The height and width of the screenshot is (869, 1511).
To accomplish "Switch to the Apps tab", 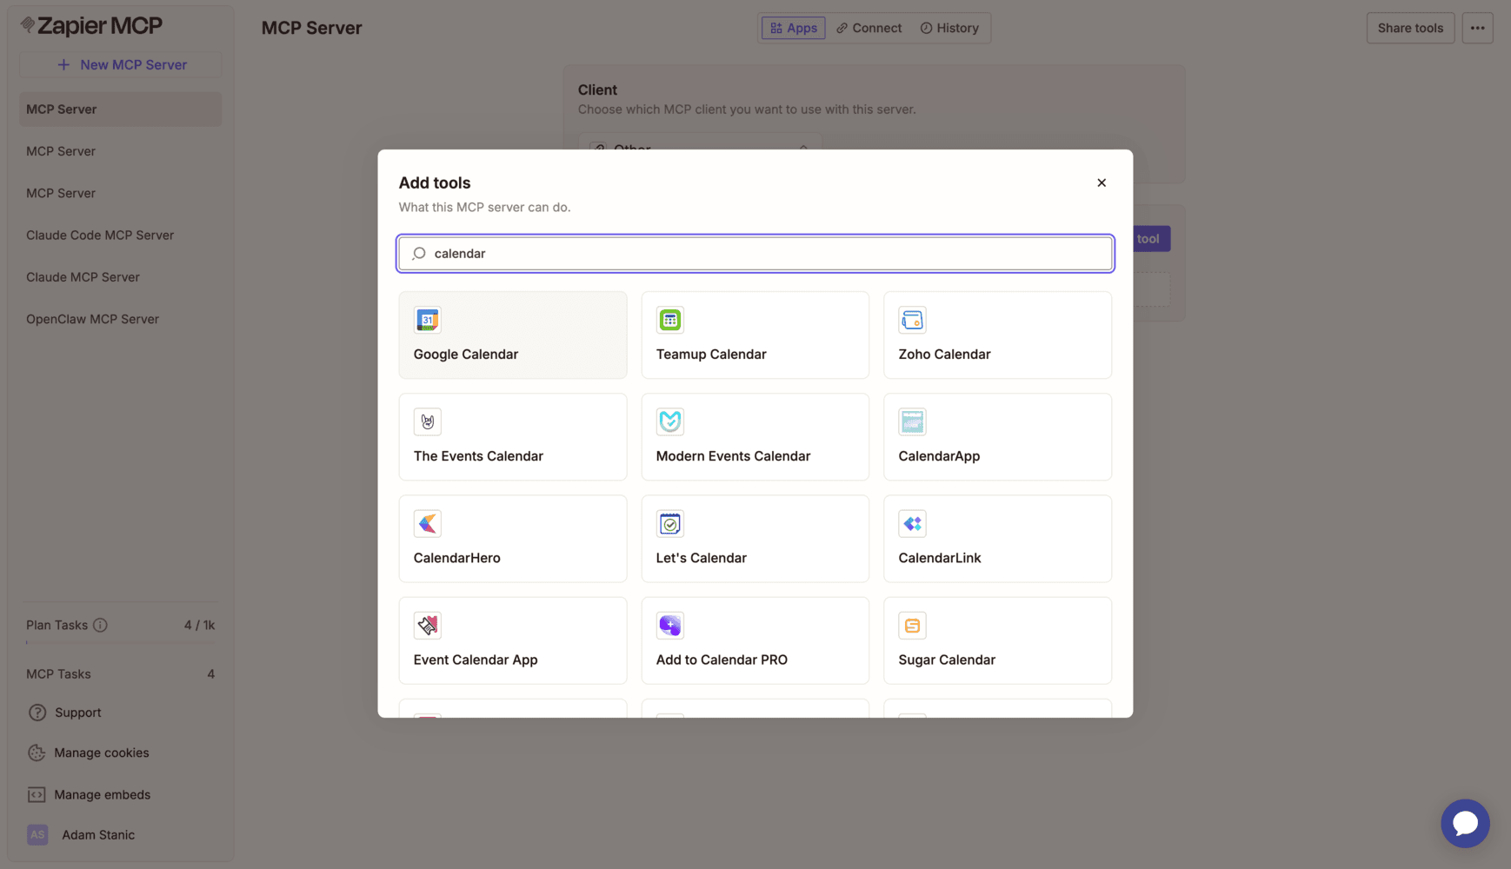I will 794,28.
